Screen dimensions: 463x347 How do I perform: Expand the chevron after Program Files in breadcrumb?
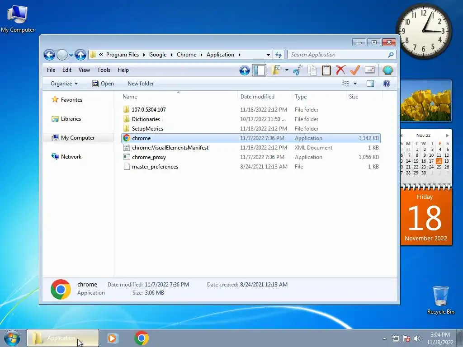tap(144, 55)
